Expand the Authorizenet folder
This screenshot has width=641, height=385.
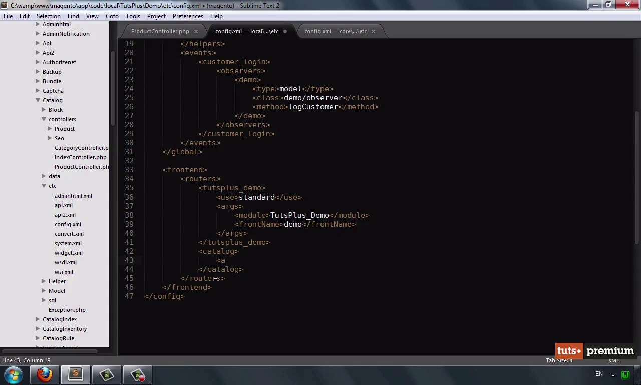pyautogui.click(x=38, y=62)
